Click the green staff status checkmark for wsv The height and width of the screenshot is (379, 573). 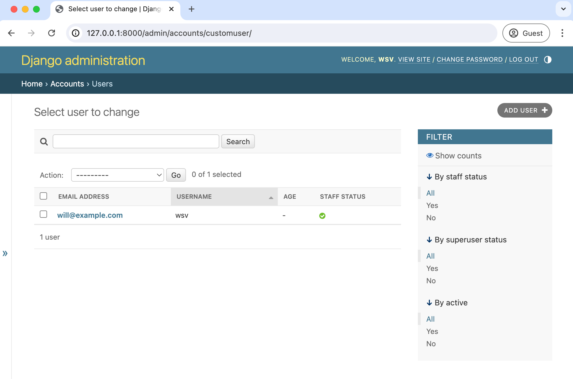click(x=322, y=216)
